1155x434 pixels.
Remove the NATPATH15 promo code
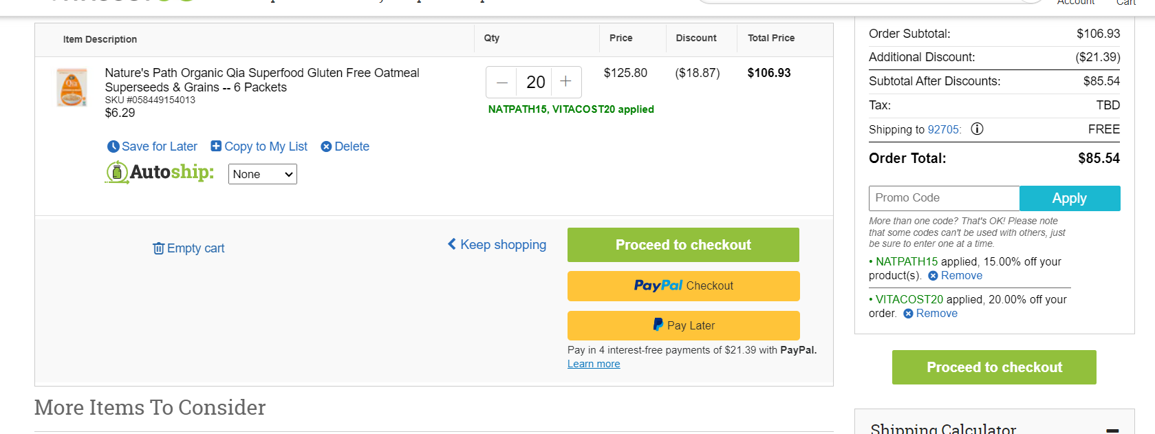click(955, 276)
